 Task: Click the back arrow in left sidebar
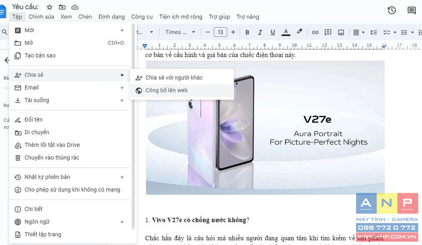tap(7, 60)
